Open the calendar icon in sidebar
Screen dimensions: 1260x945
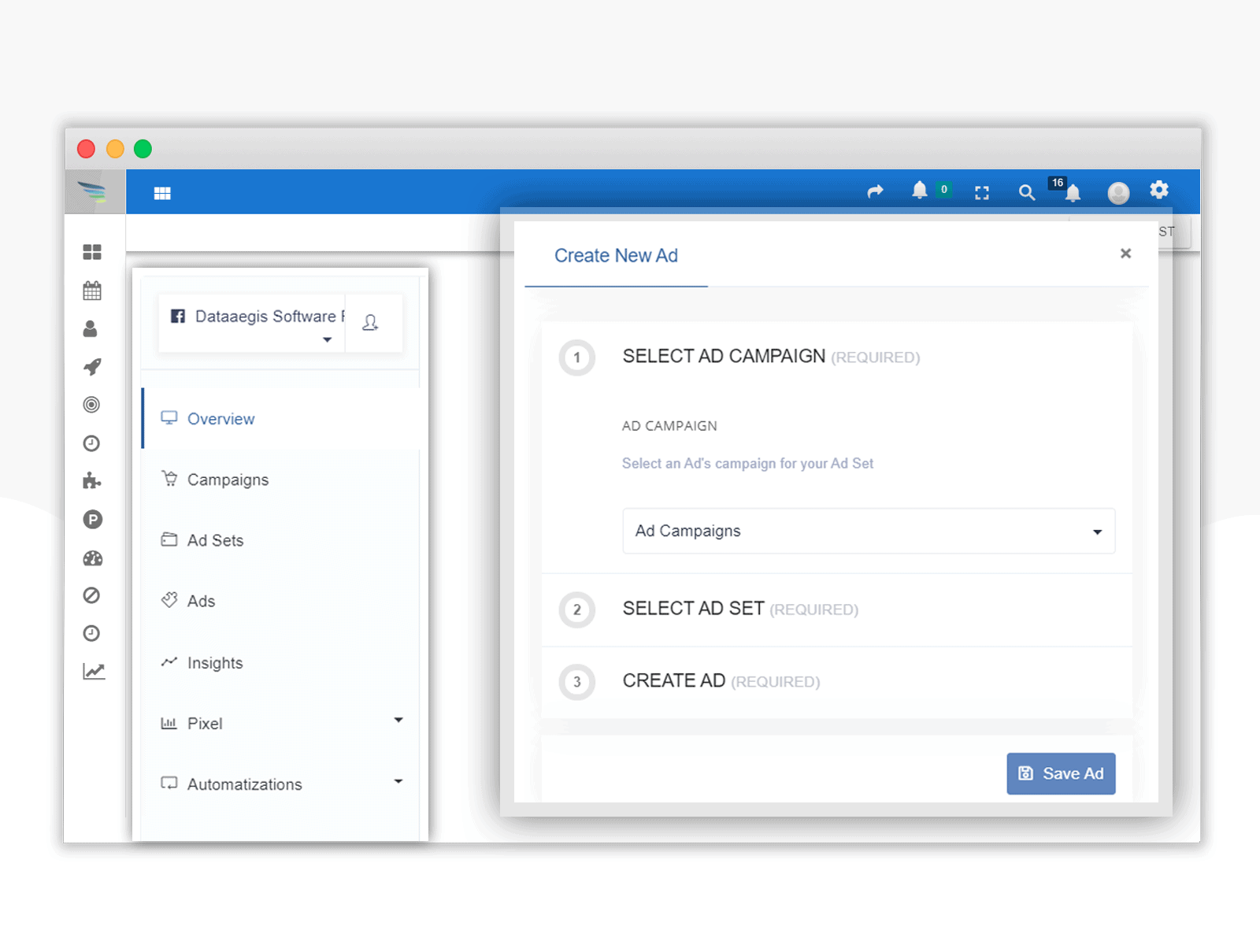click(x=92, y=291)
